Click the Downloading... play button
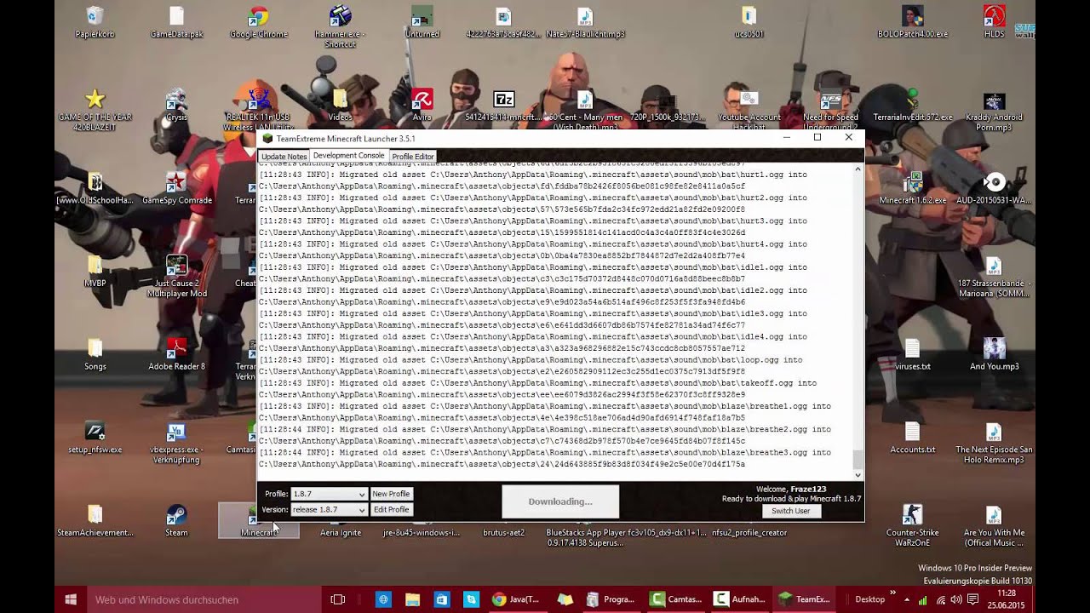Image resolution: width=1090 pixels, height=613 pixels. click(x=560, y=501)
